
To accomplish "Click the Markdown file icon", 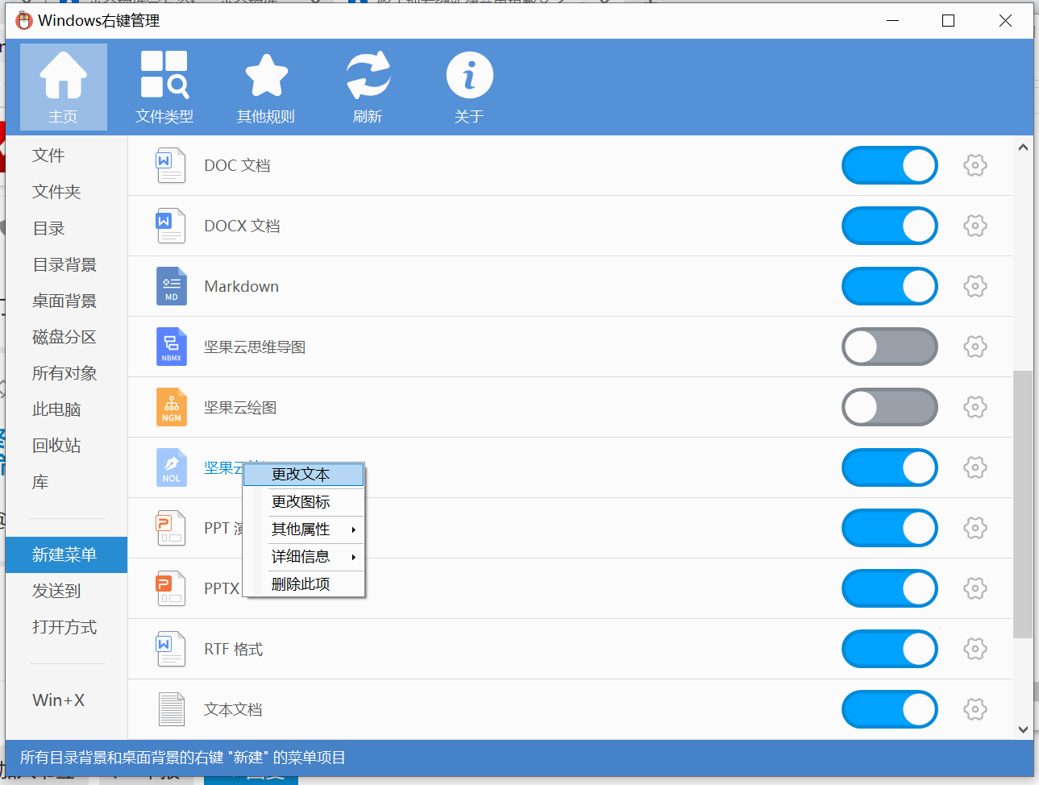I will point(171,286).
